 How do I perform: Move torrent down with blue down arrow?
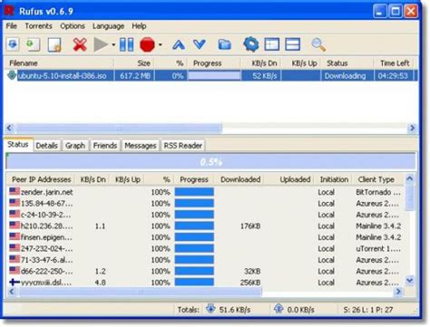[x=200, y=45]
